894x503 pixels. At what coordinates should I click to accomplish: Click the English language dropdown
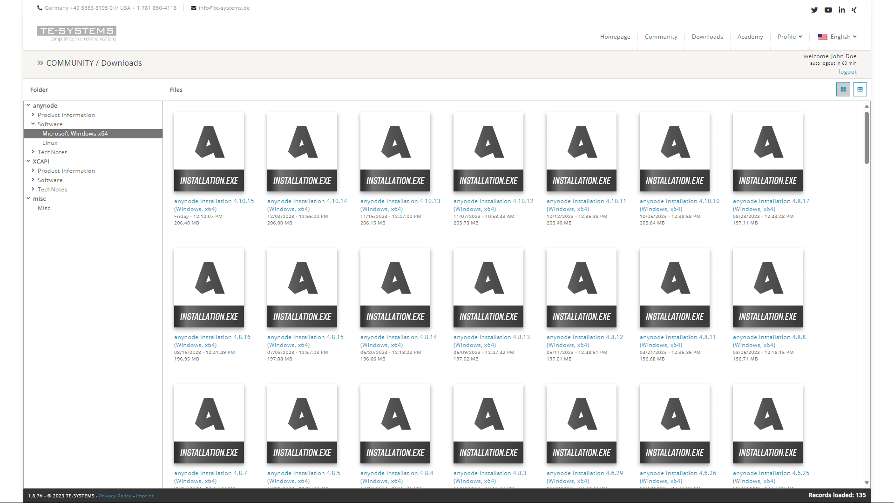839,37
